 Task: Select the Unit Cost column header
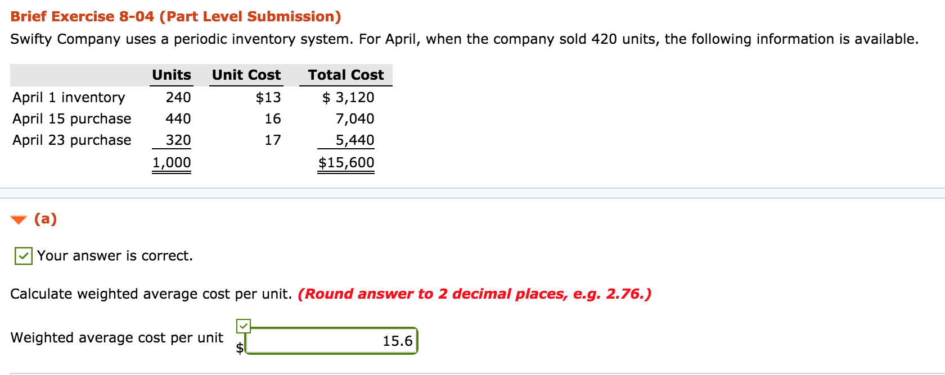click(246, 75)
